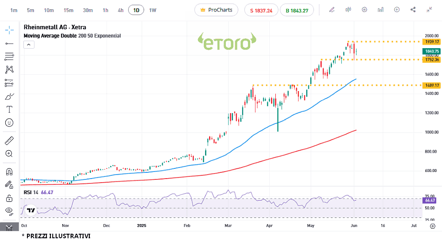Switch to the 1W timeframe
442x240 pixels.
pyautogui.click(x=152, y=11)
